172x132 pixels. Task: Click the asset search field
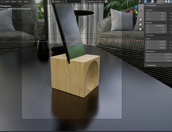73,2
